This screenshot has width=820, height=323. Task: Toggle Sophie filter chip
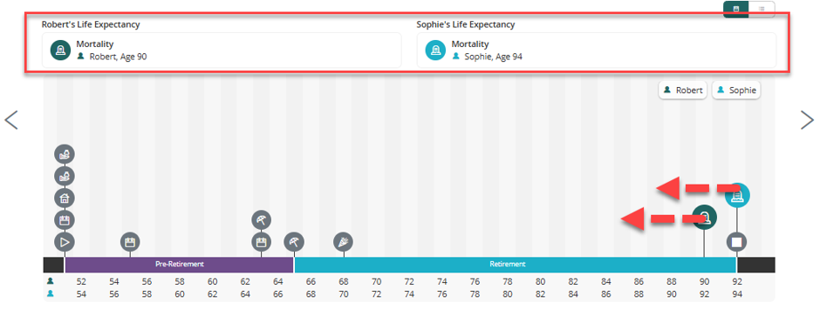tap(736, 91)
